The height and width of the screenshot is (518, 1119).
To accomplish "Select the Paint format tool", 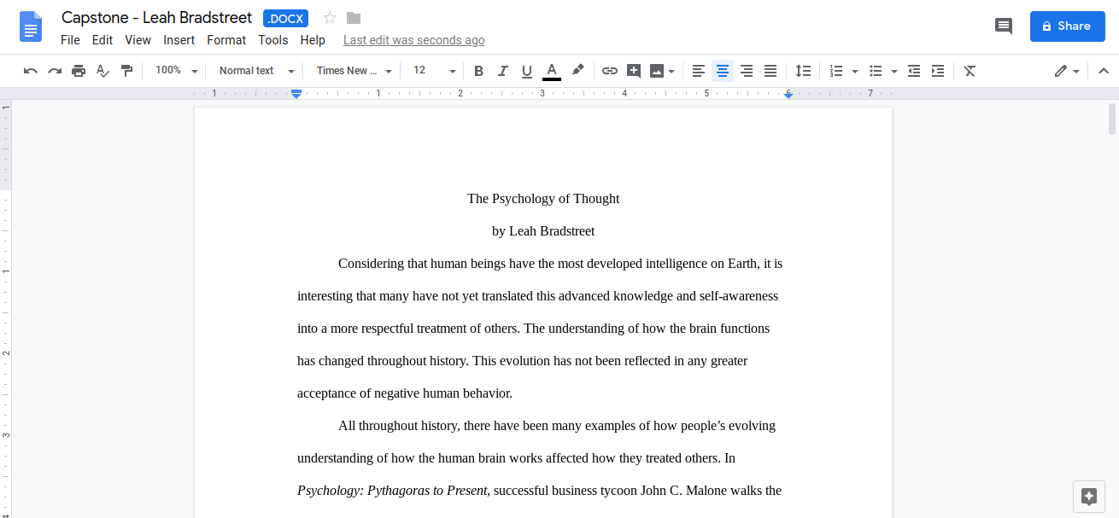I will click(x=126, y=71).
